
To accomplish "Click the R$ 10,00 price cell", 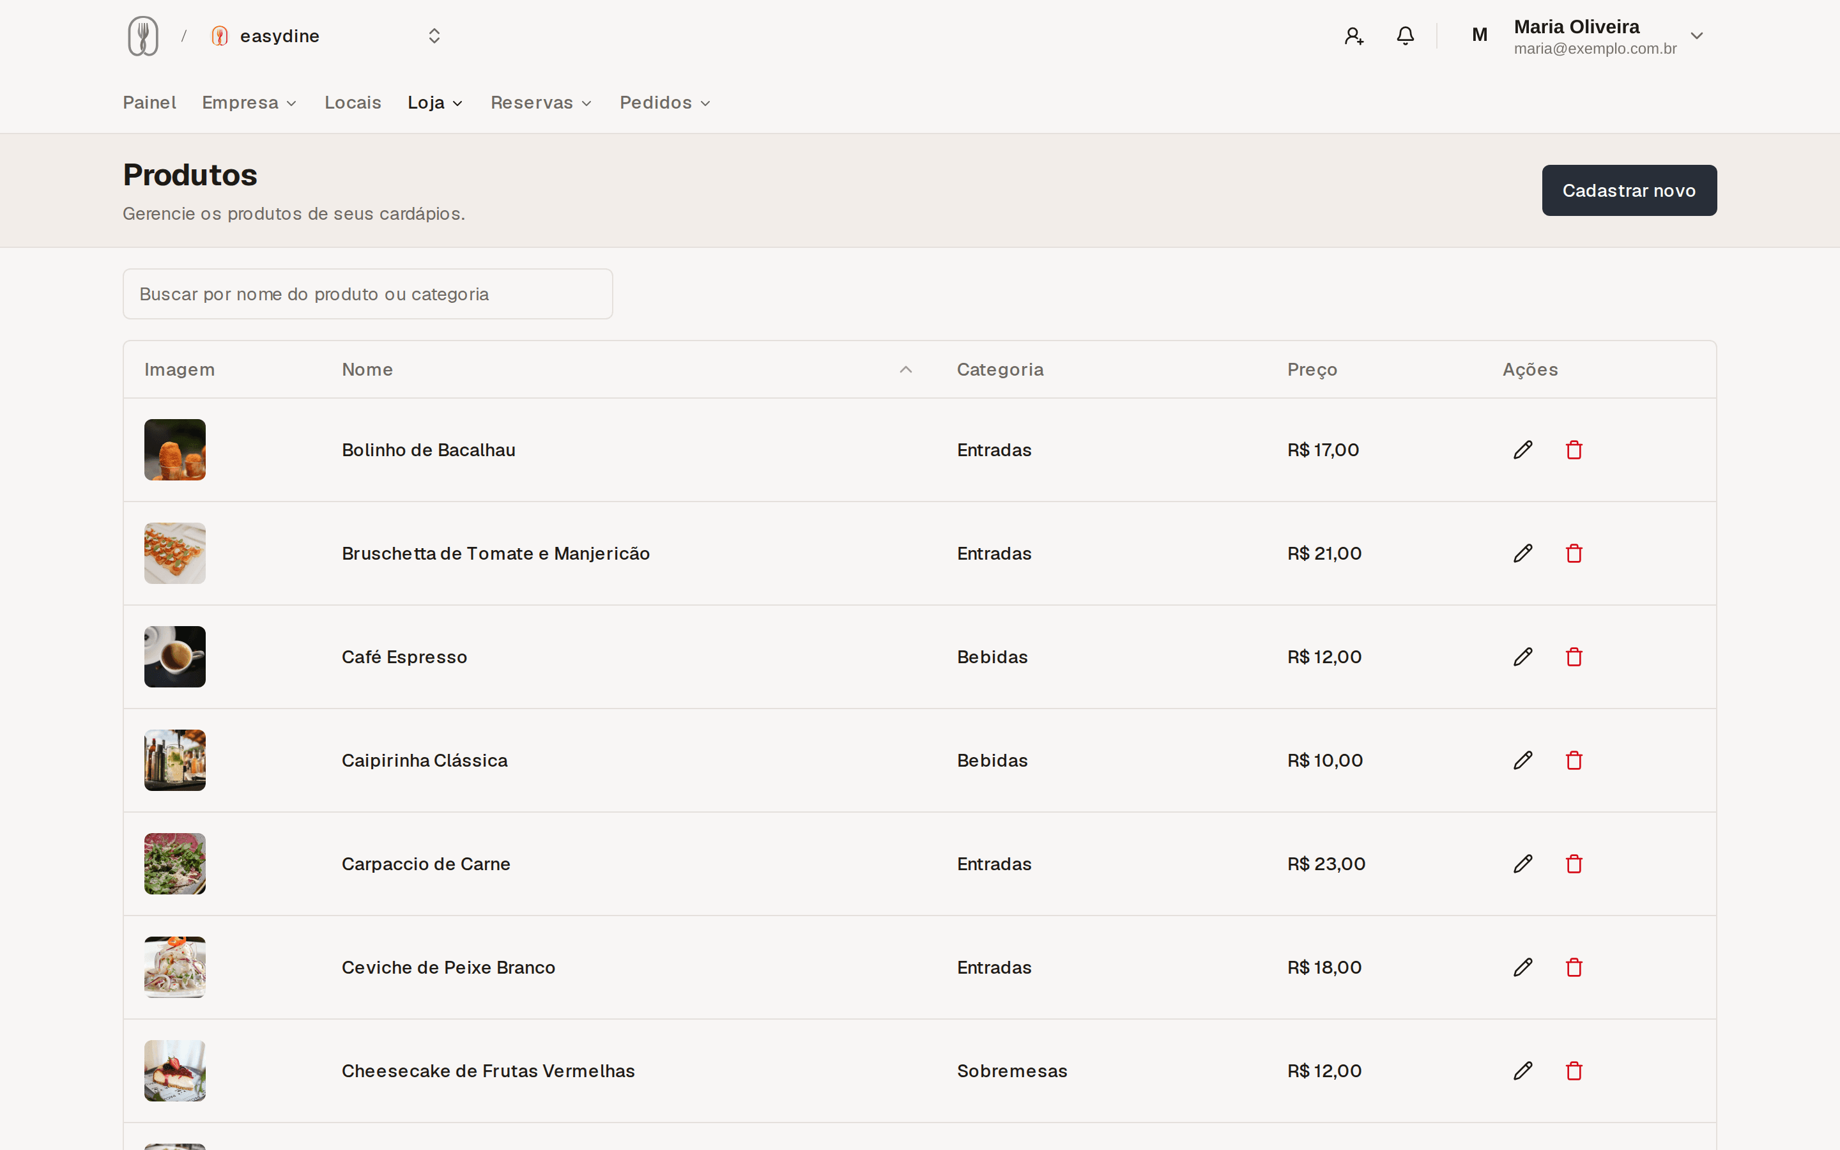I will point(1324,760).
